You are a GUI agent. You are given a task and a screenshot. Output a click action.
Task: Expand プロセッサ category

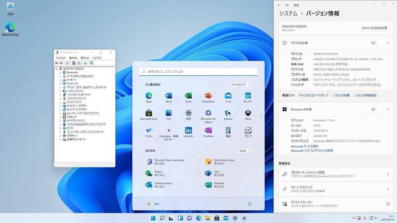[x=60, y=117]
